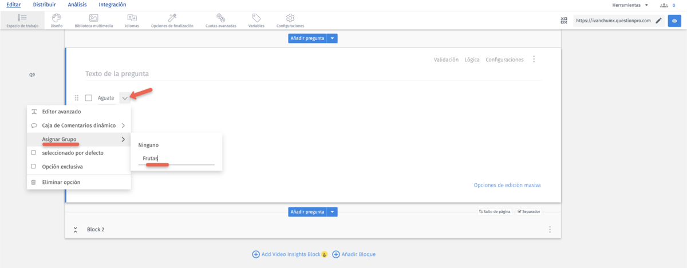Click the group name field containing Frutas
The image size is (687, 268).
pos(176,159)
